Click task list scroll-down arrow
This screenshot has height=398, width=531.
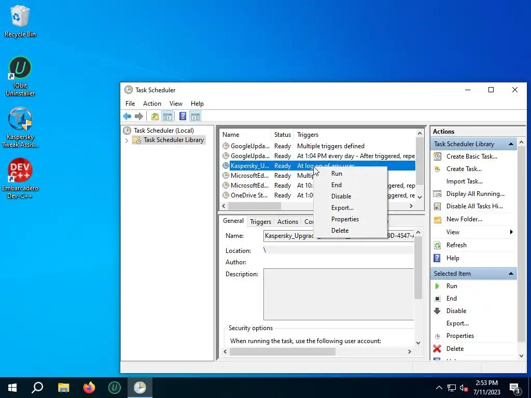[x=420, y=197]
